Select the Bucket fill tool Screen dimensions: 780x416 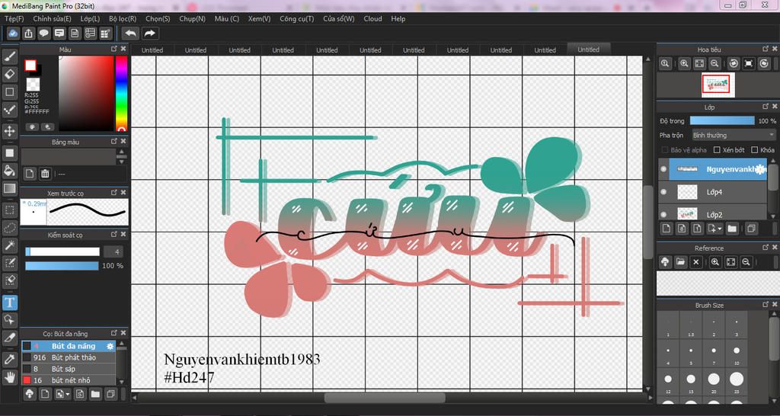[x=9, y=171]
